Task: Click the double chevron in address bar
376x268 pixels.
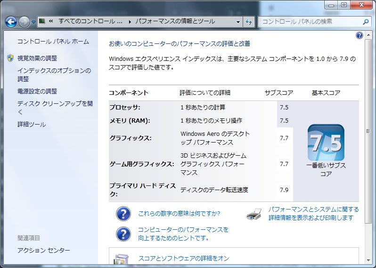Action: click(x=51, y=21)
